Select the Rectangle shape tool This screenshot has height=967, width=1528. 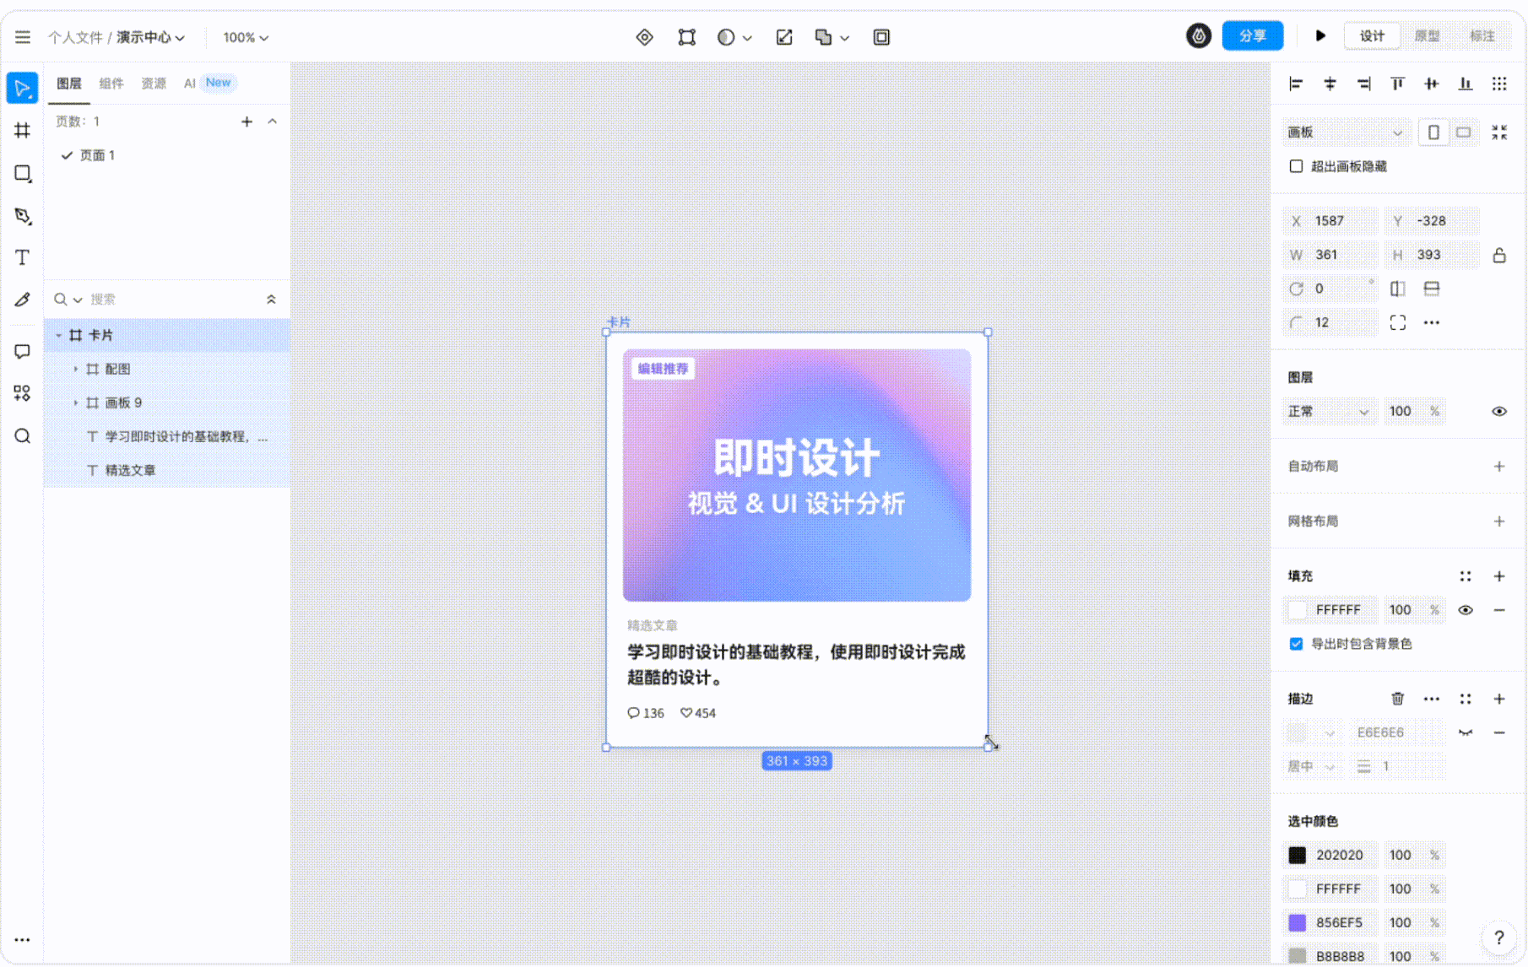22,174
